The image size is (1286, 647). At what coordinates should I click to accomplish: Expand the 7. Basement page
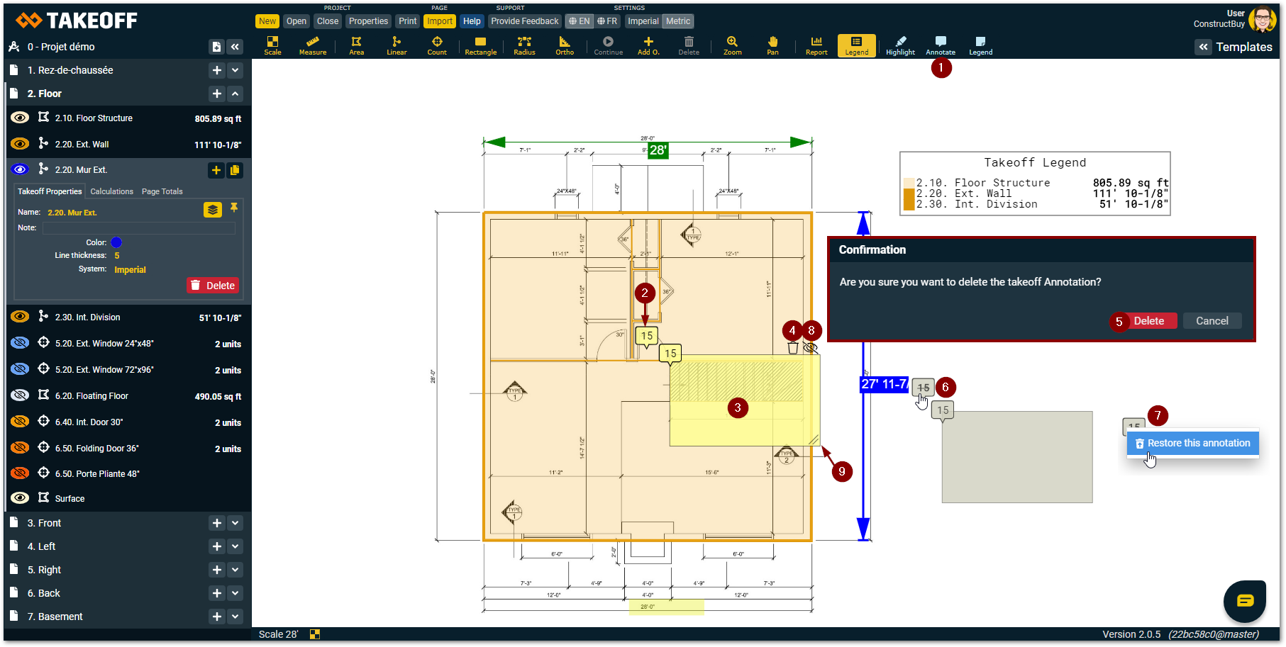point(235,617)
